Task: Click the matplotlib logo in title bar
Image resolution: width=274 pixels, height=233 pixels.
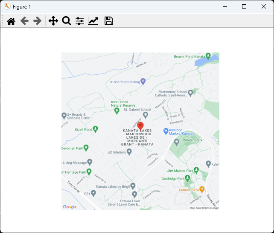Action: 7,7
